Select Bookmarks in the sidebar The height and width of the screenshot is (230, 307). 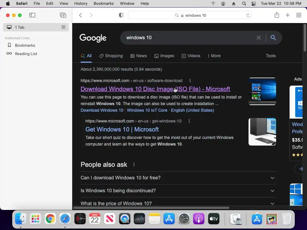pyautogui.click(x=25, y=46)
